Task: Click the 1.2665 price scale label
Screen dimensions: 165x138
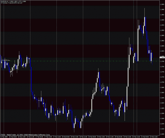Action: pos(162,93)
